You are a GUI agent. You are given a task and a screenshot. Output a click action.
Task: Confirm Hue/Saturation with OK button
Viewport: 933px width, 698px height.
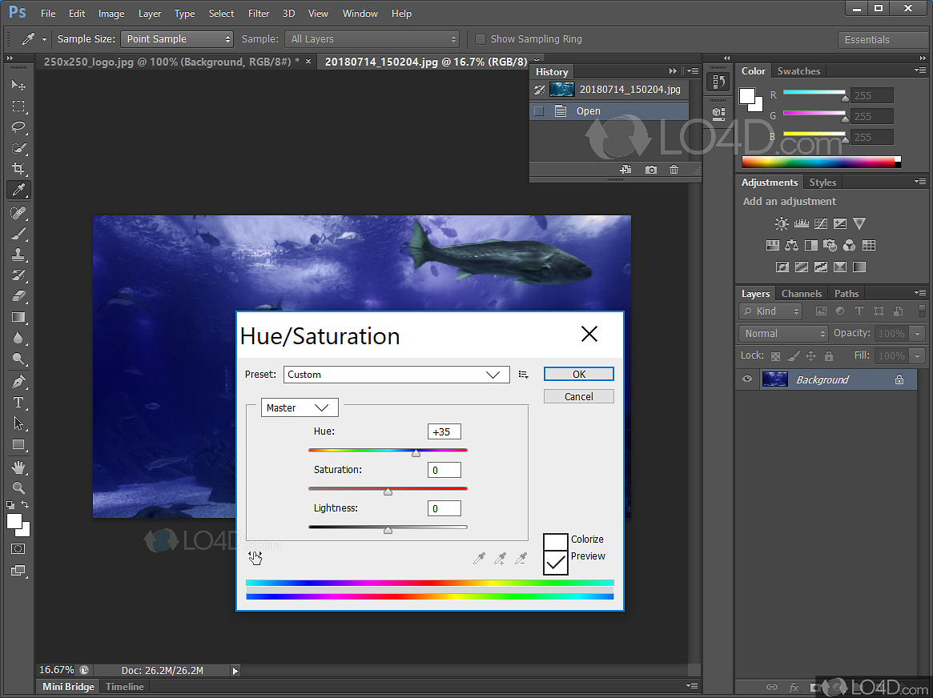[578, 374]
